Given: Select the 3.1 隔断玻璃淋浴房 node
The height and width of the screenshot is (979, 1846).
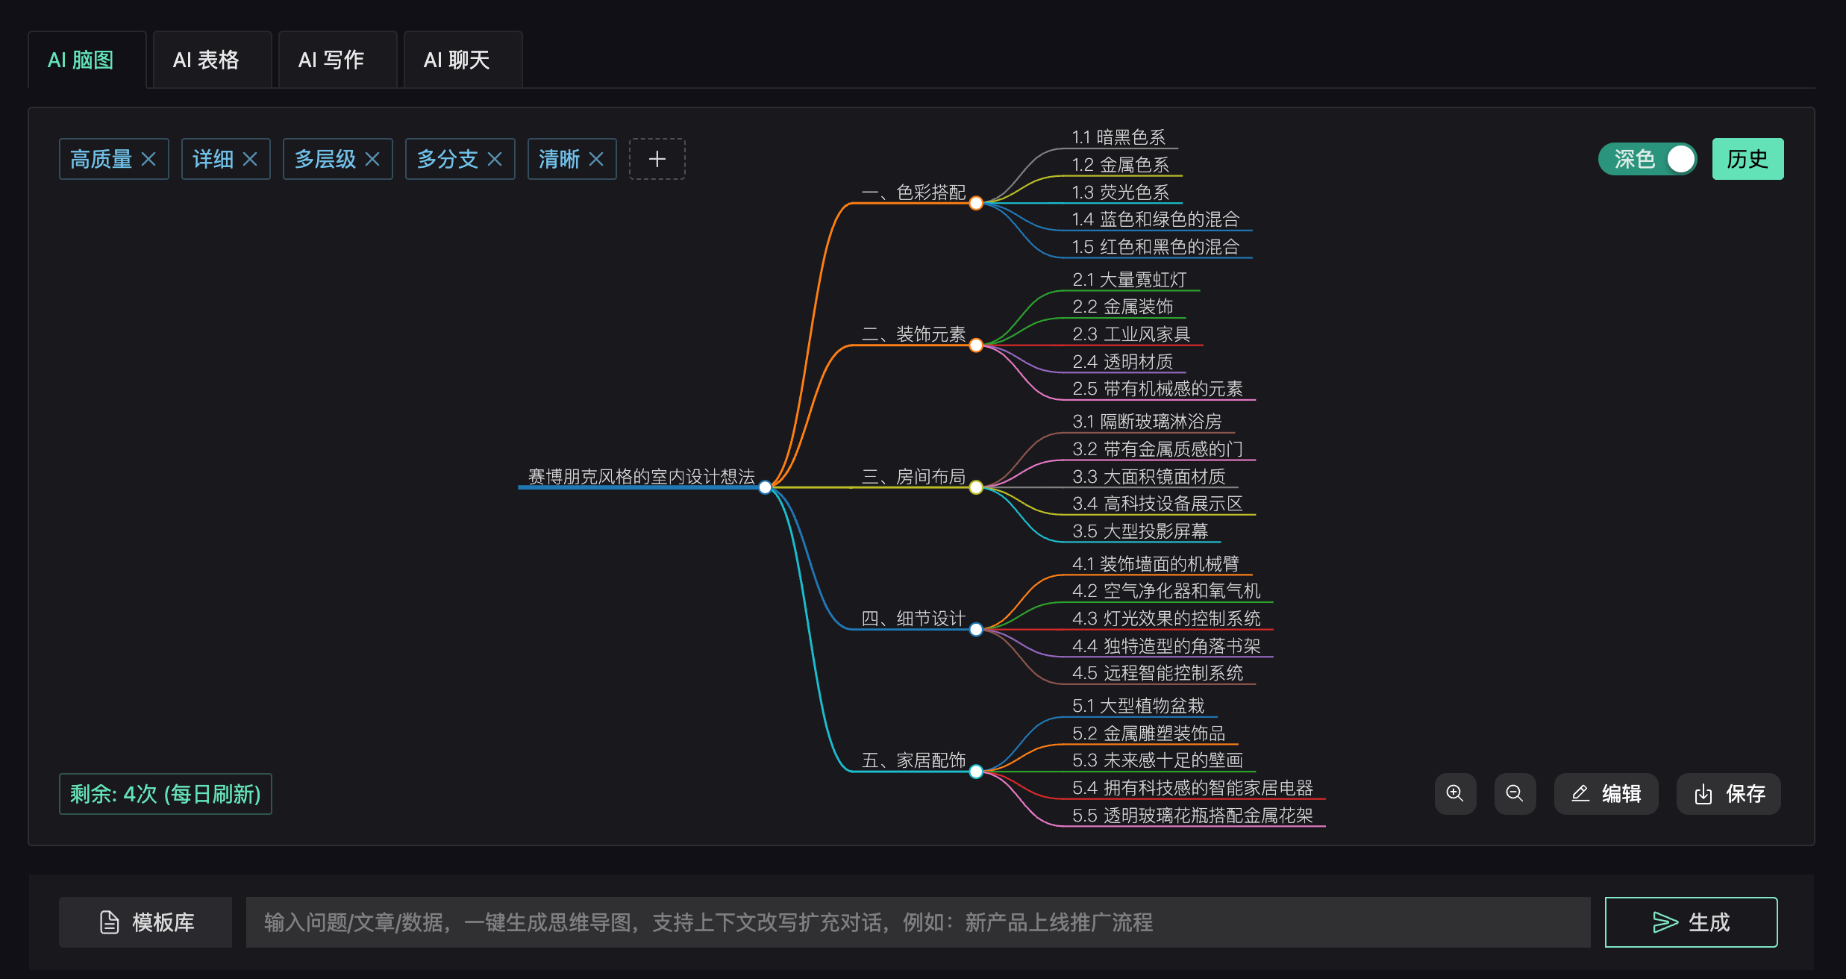Looking at the screenshot, I should click(x=1148, y=422).
